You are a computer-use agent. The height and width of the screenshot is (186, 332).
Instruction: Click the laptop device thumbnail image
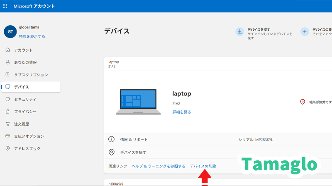[x=138, y=102]
